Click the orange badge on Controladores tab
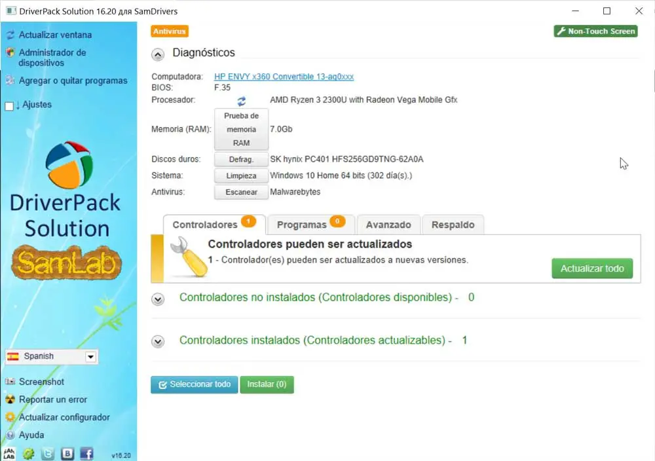This screenshot has width=655, height=461. [x=248, y=221]
